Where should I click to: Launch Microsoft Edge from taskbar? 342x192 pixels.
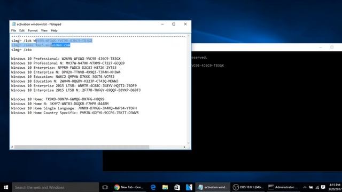[153, 187]
